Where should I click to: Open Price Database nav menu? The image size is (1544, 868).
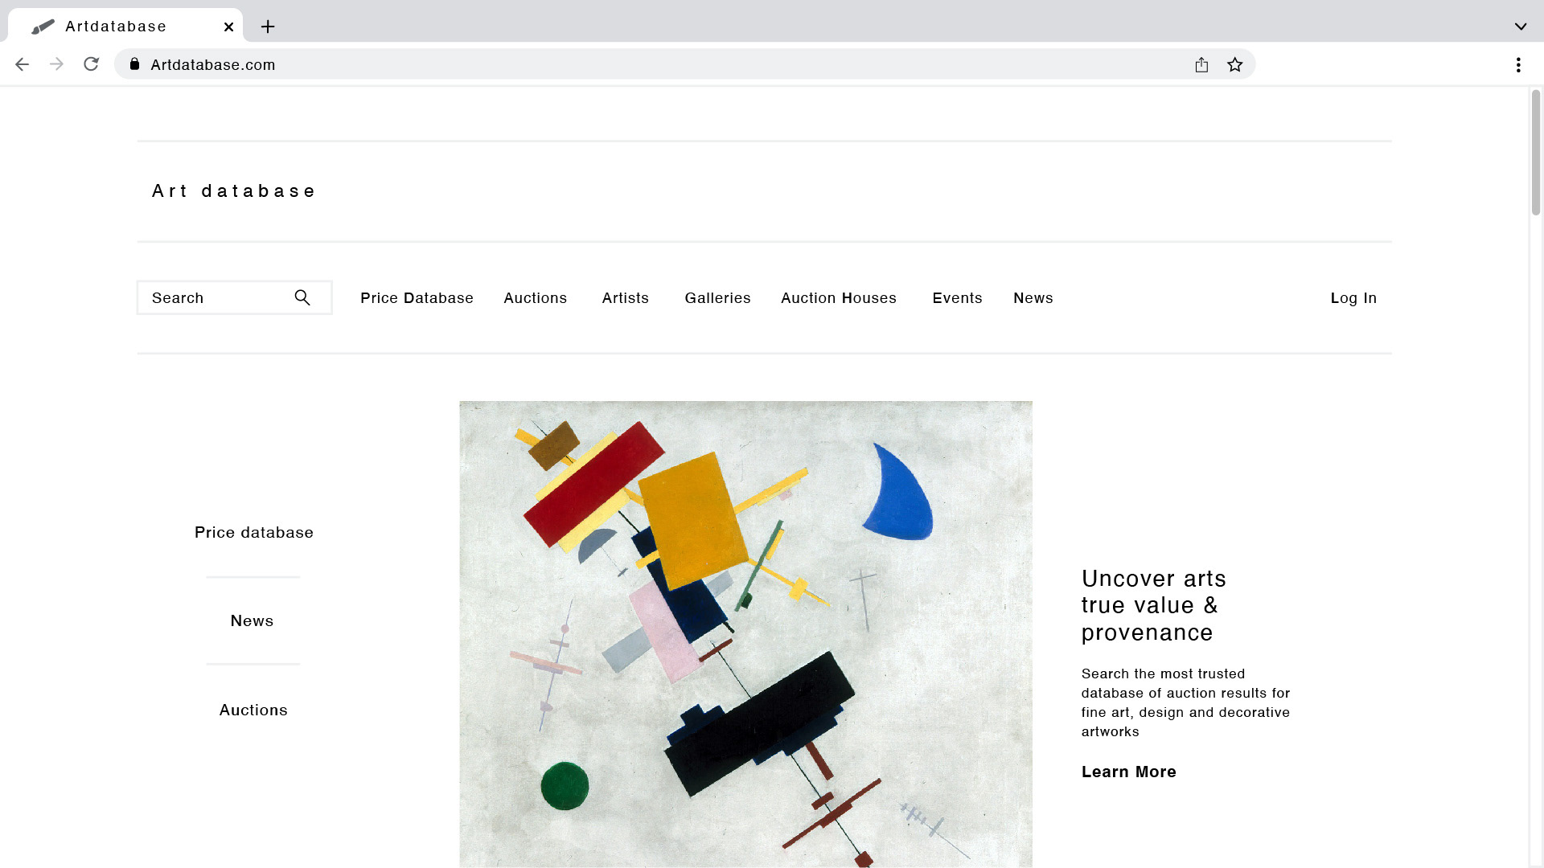[x=417, y=298]
